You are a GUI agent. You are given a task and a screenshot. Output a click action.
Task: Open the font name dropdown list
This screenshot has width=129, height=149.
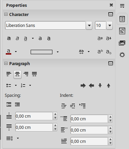(89, 26)
